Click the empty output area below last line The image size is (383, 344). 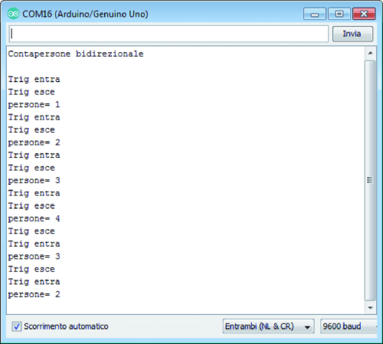coord(185,306)
